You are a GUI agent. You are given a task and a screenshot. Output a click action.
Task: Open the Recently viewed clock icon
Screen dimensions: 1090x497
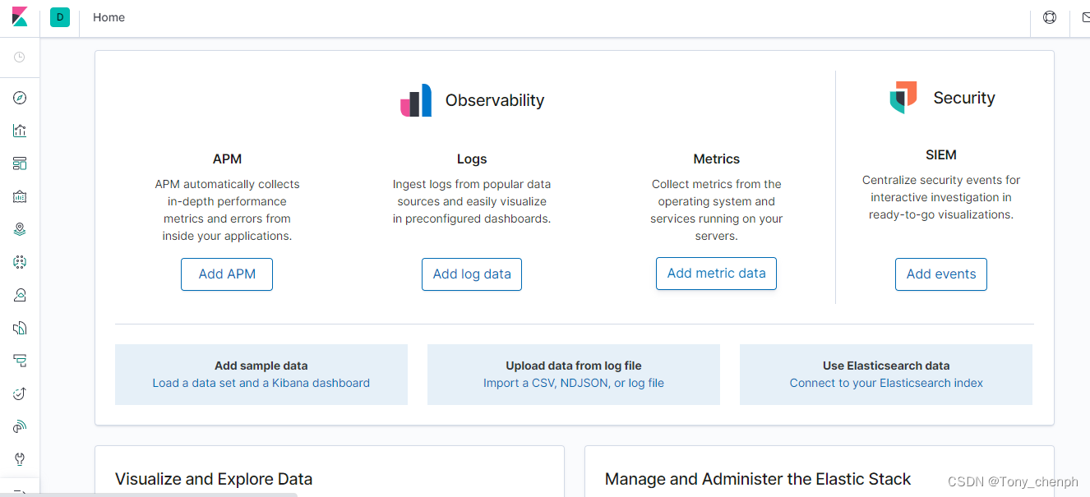click(20, 57)
